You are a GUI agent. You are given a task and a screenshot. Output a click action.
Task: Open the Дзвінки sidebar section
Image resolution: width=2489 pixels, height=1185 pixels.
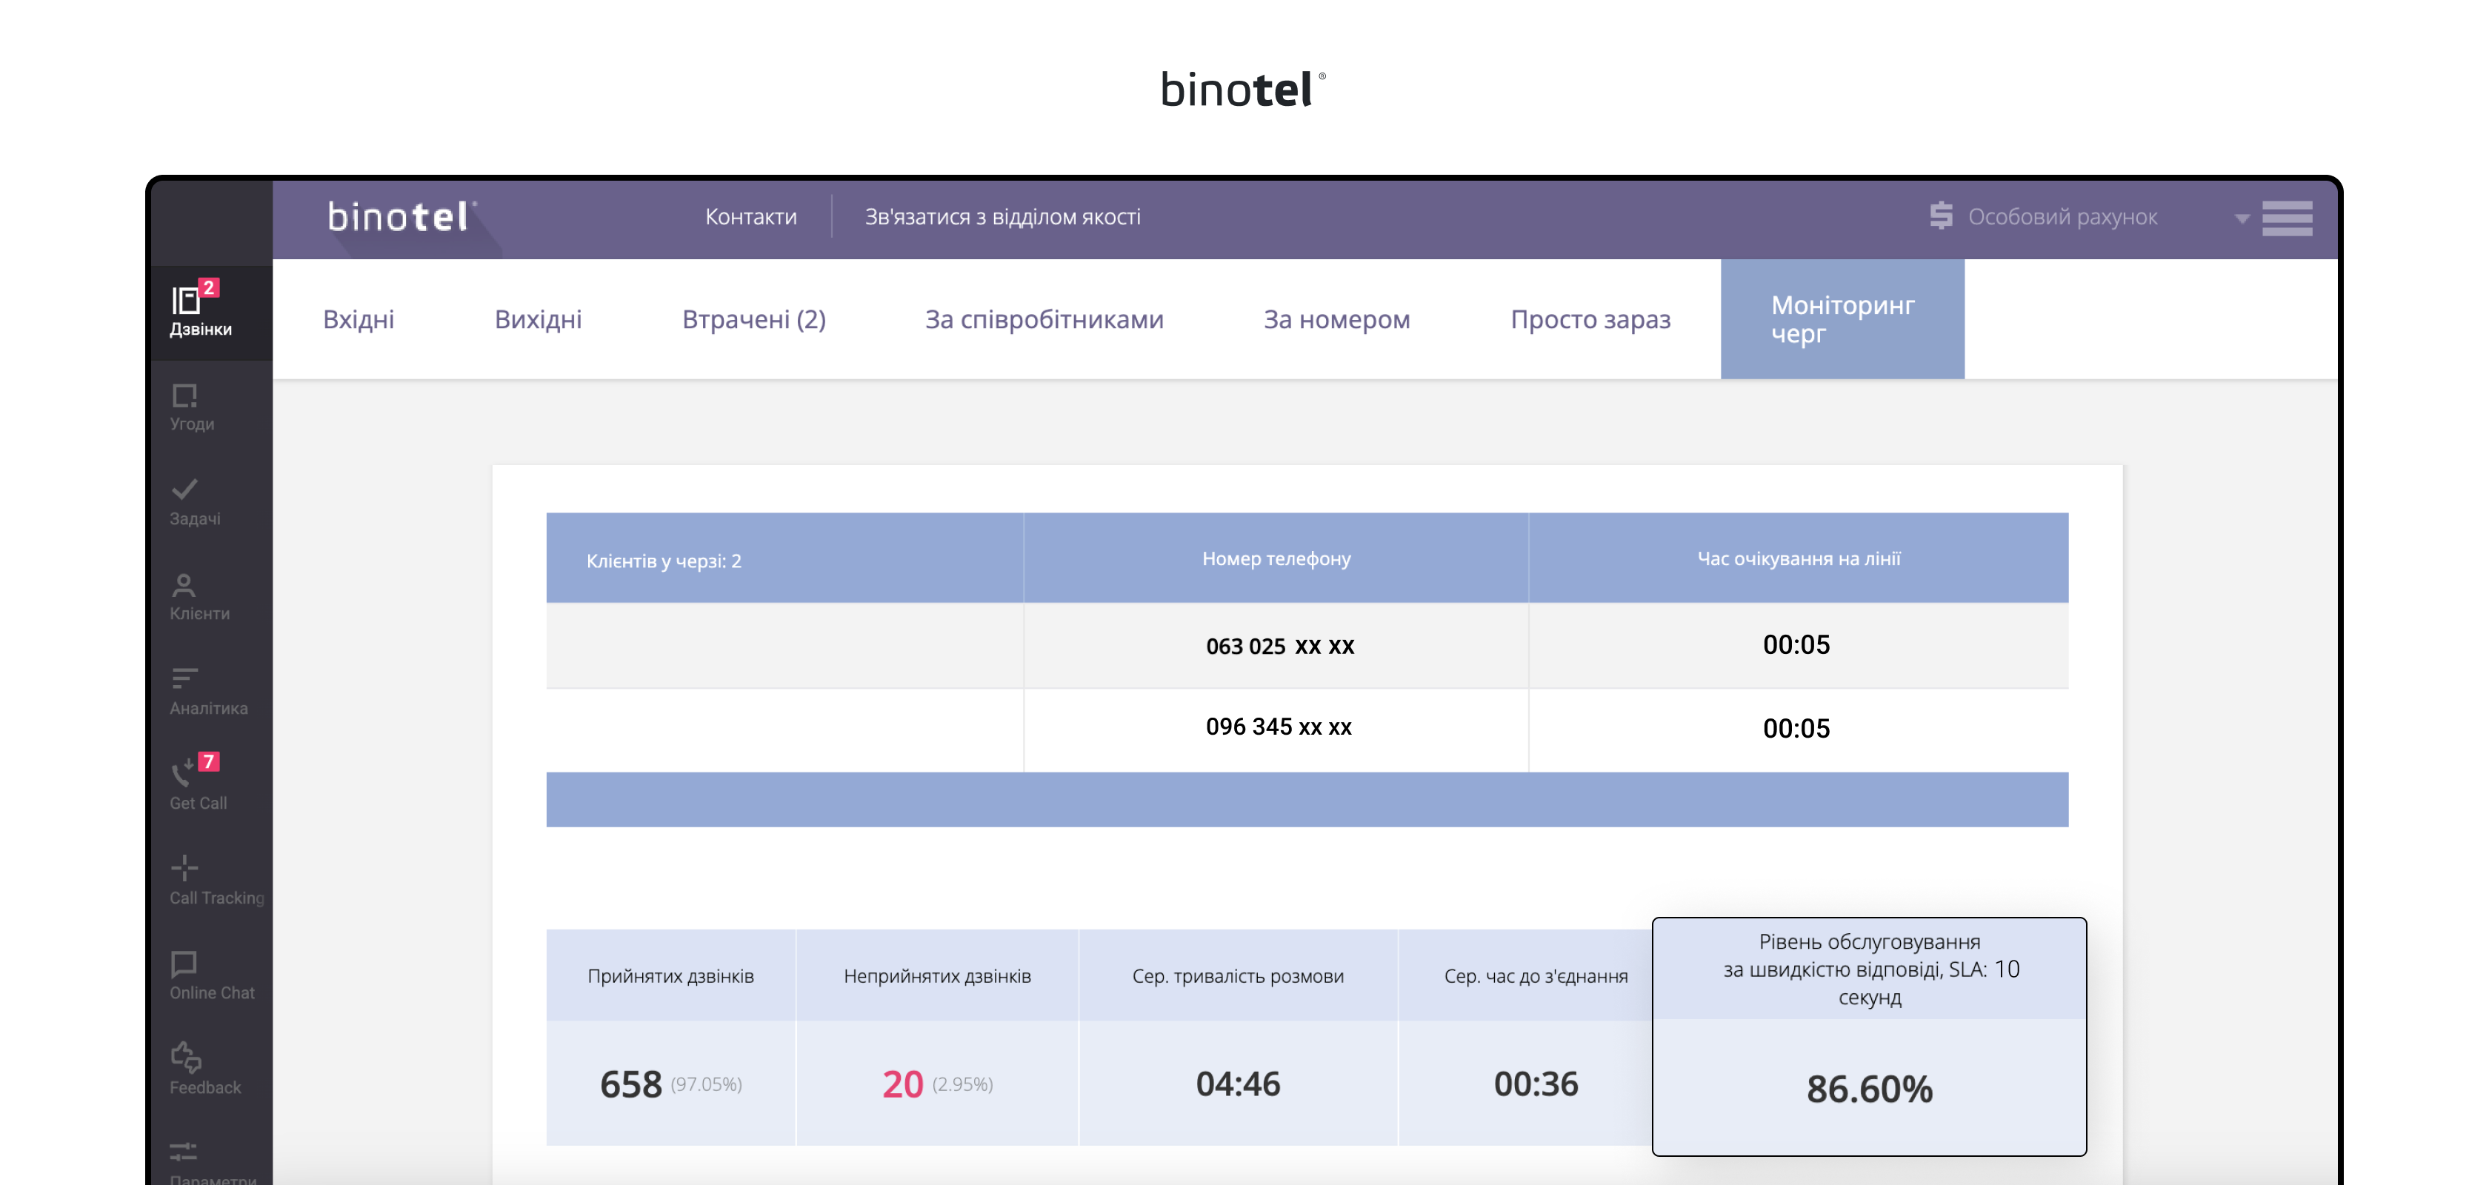point(210,311)
